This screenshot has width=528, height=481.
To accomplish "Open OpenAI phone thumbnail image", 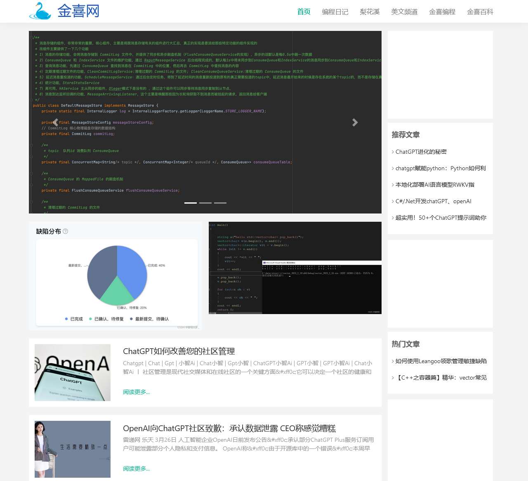I will [x=73, y=373].
